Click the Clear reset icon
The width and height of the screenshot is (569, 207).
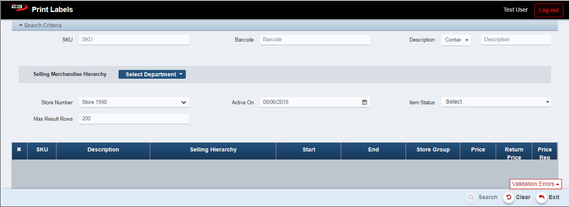tap(509, 197)
